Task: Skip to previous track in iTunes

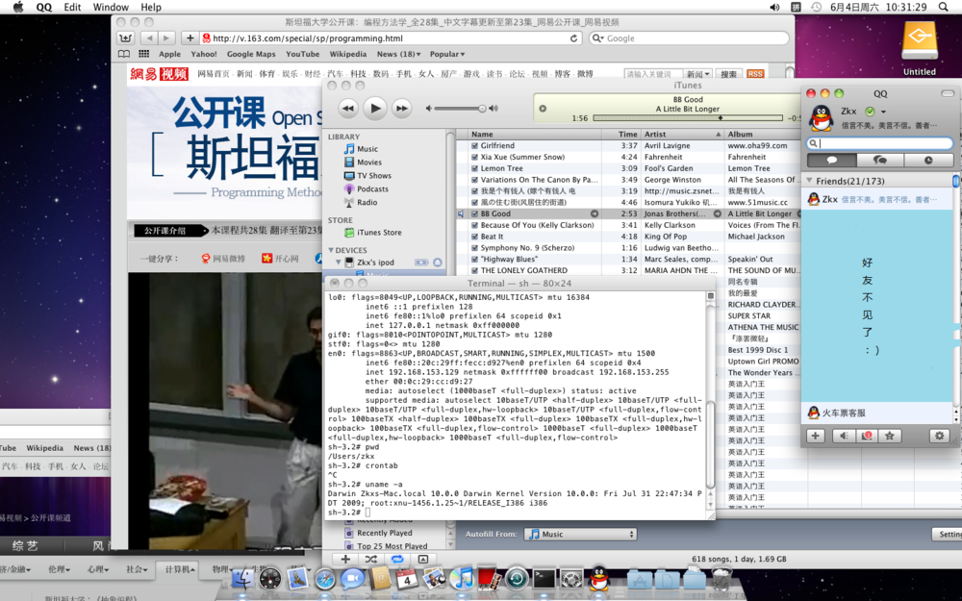Action: click(348, 109)
